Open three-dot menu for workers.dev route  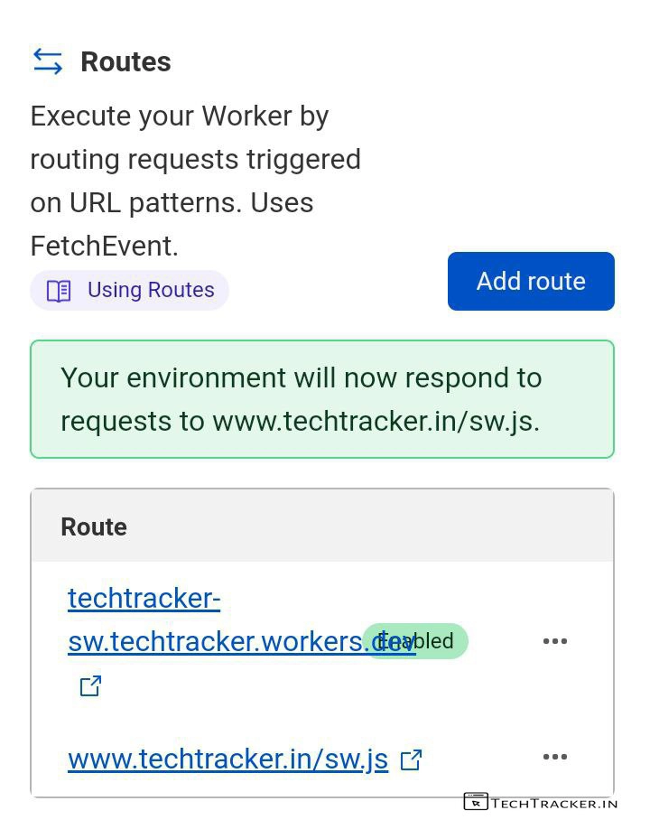pos(554,641)
